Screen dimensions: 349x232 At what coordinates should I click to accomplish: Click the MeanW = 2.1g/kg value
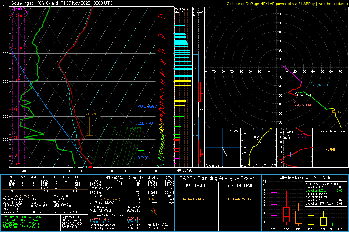pyautogui.click(x=14, y=199)
